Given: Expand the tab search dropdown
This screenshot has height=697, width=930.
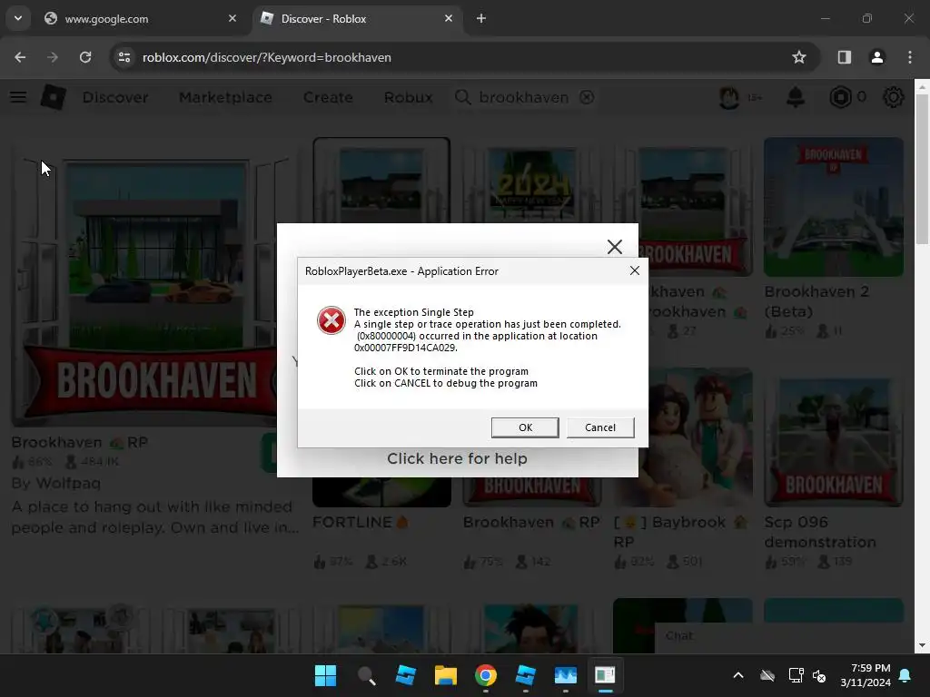Looking at the screenshot, I should point(18,18).
